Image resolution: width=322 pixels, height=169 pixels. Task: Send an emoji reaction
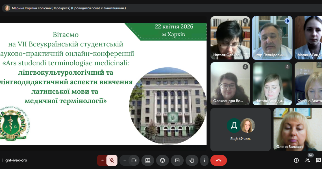pos(162,160)
